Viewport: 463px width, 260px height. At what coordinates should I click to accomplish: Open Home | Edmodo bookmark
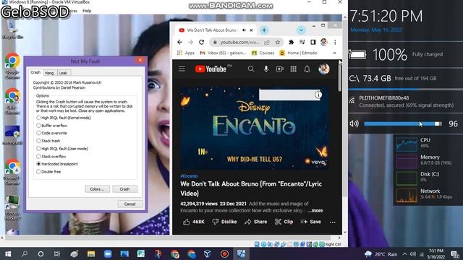click(298, 53)
